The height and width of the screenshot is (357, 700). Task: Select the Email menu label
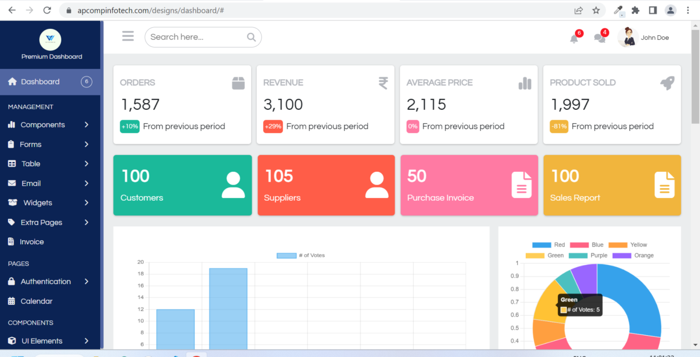click(x=31, y=183)
